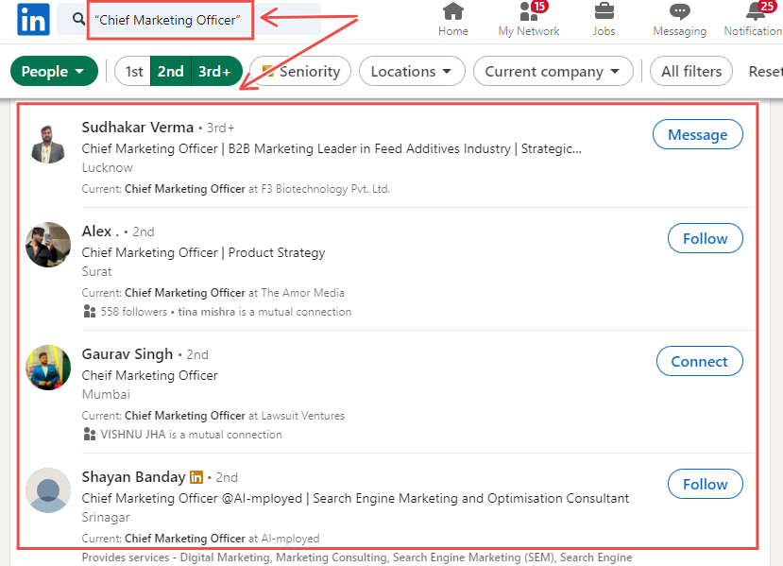Image resolution: width=783 pixels, height=566 pixels.
Task: Click "Chief Marketing Officer at Lawsuit Ventures"
Action: (234, 416)
